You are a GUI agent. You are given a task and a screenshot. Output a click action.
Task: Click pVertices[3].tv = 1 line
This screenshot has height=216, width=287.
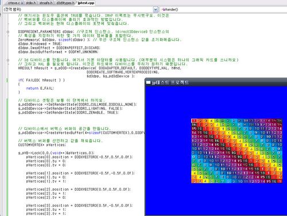(x=46, y=213)
